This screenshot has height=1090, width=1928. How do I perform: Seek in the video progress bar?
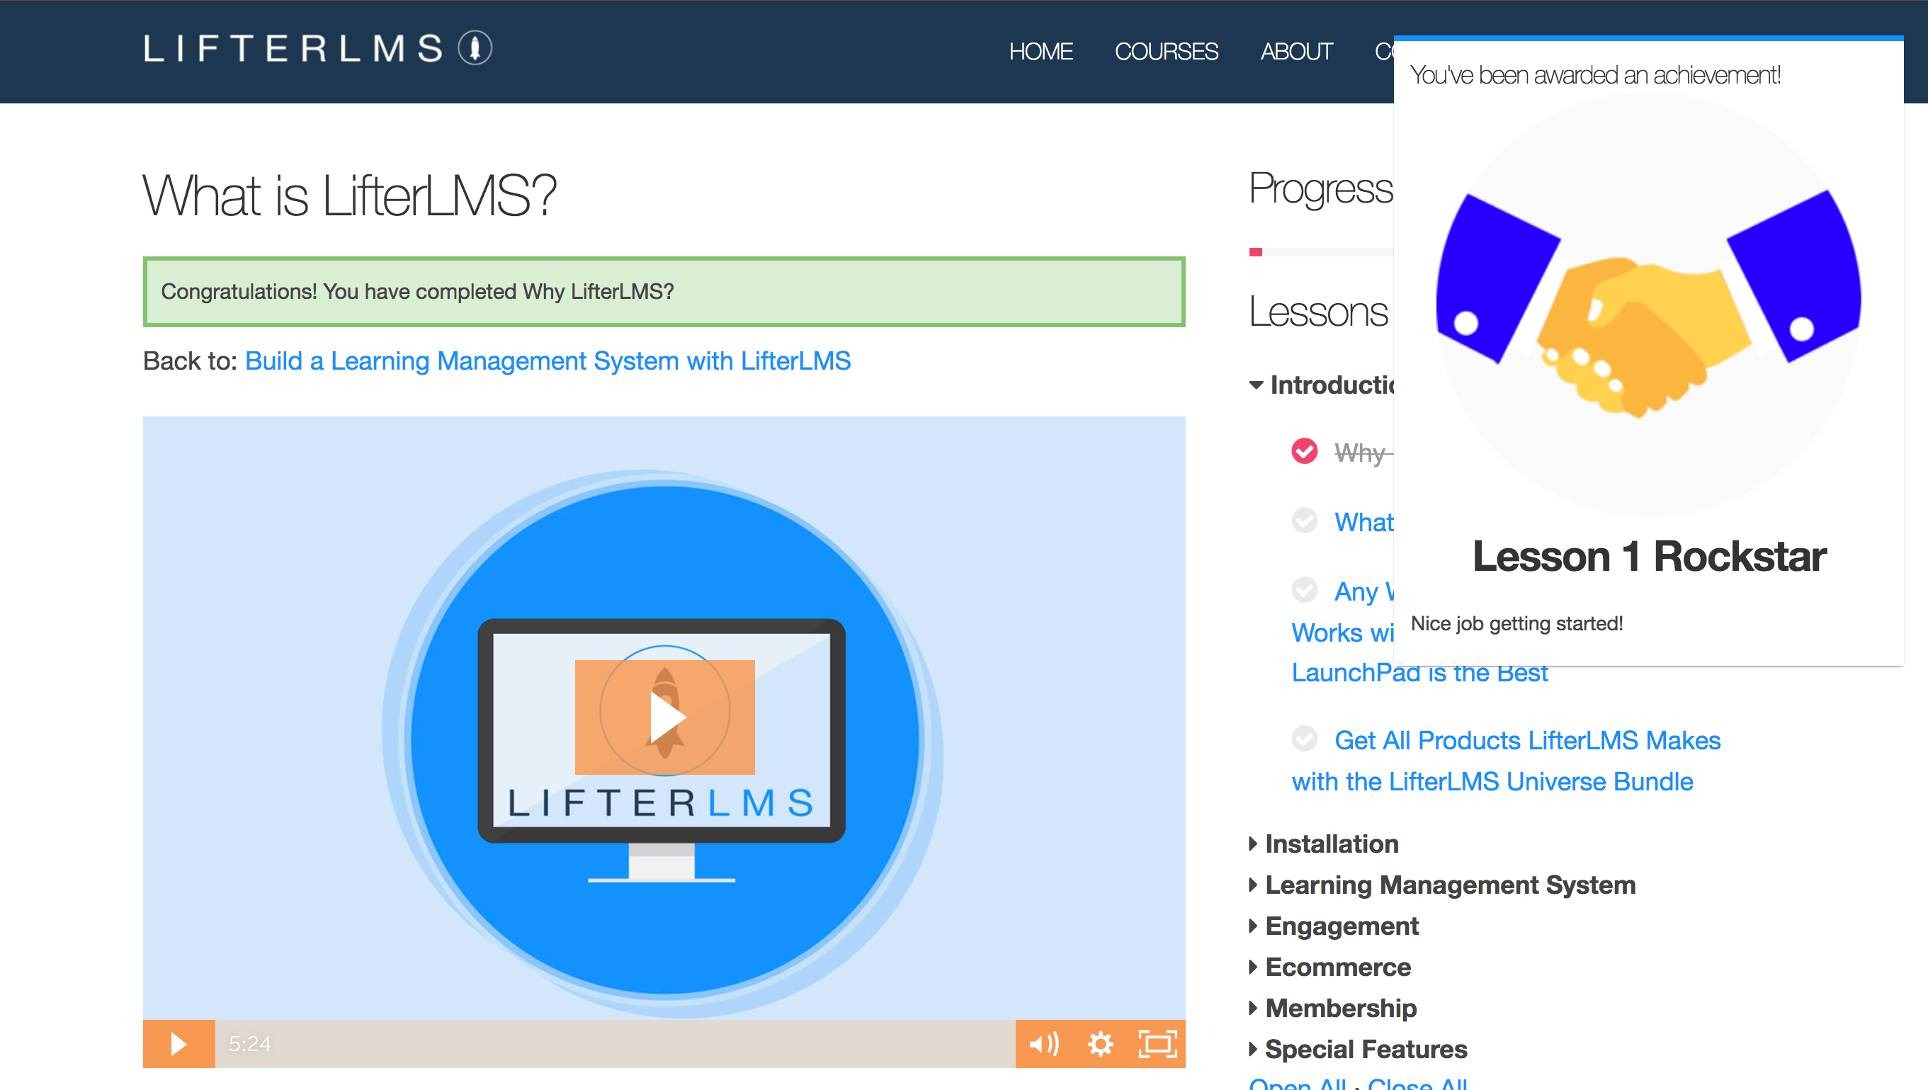tap(613, 1043)
